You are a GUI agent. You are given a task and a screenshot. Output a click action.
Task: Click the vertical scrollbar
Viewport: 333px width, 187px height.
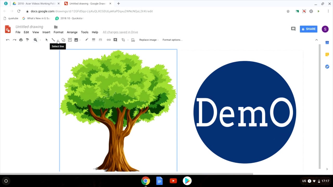[x=320, y=106]
